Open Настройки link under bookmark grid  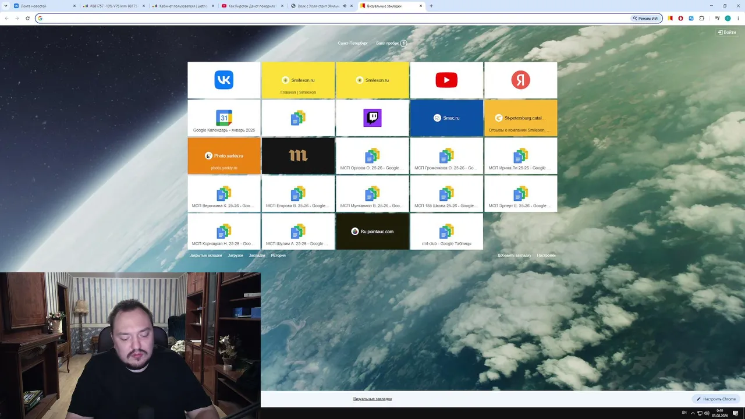(x=546, y=255)
